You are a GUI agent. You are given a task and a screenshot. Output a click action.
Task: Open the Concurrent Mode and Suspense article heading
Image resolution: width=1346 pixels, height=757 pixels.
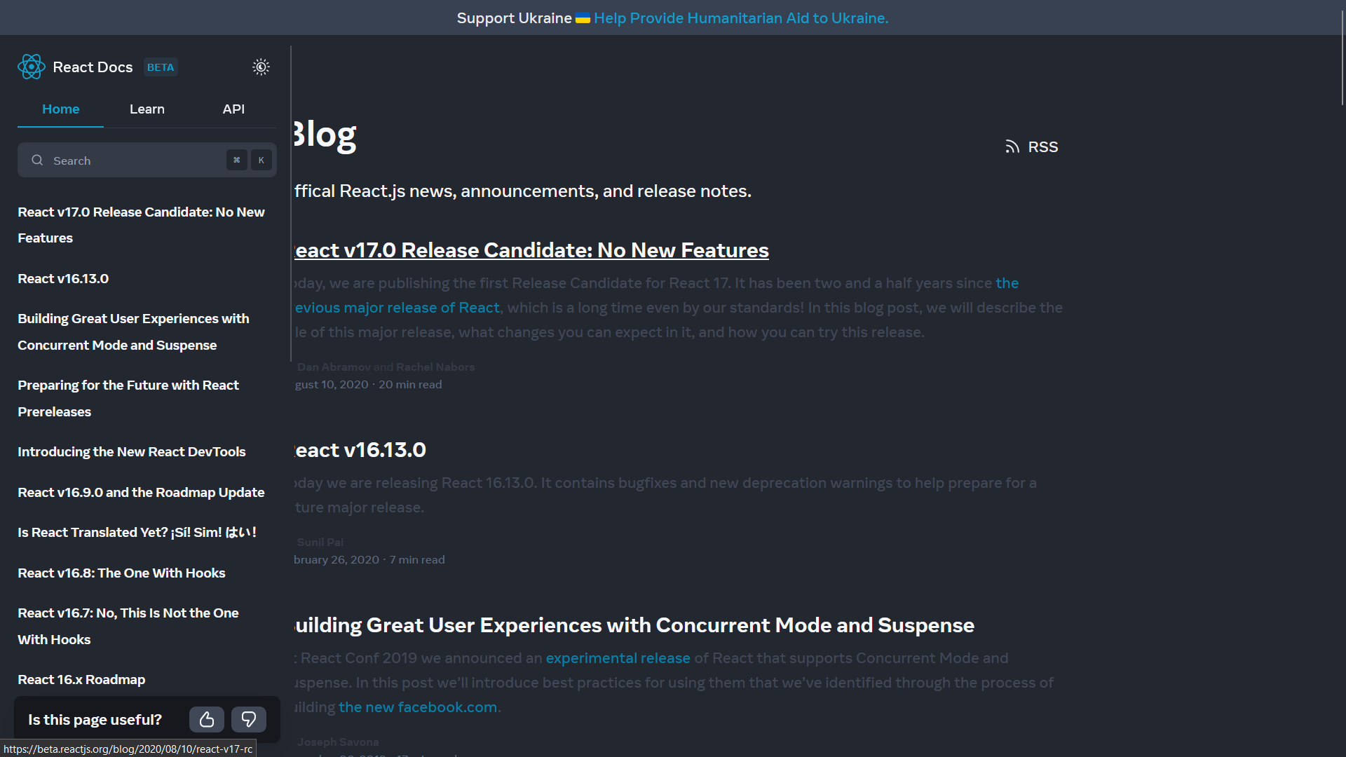coord(634,625)
